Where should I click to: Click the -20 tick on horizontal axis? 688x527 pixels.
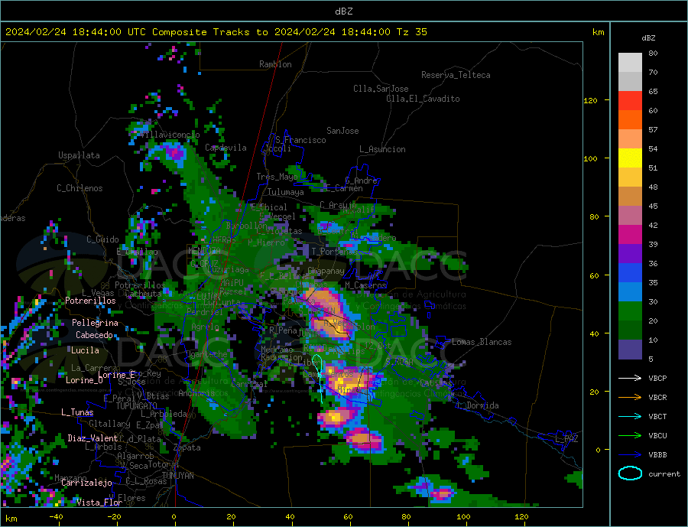click(x=114, y=516)
